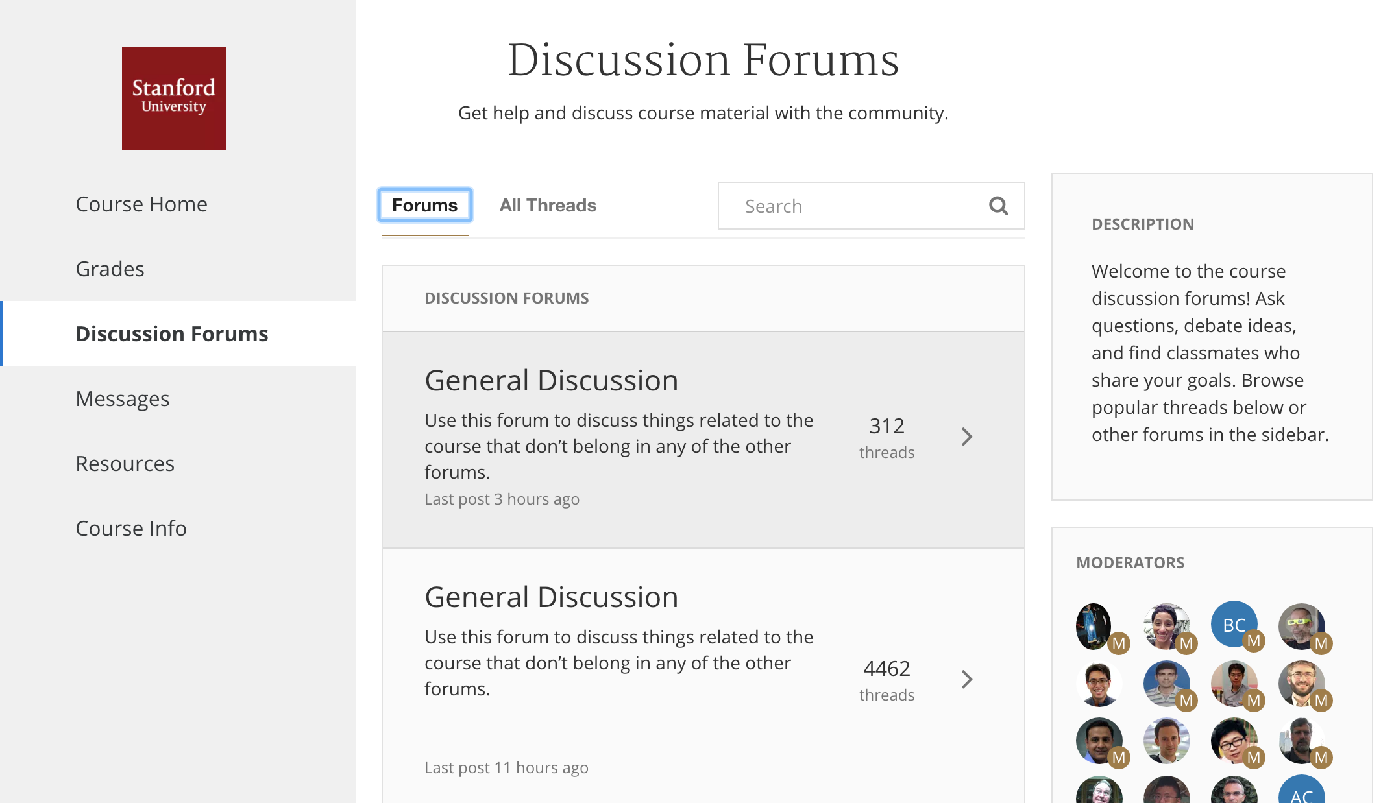This screenshot has width=1381, height=803.
Task: Open the BC moderator avatar
Action: tap(1234, 625)
